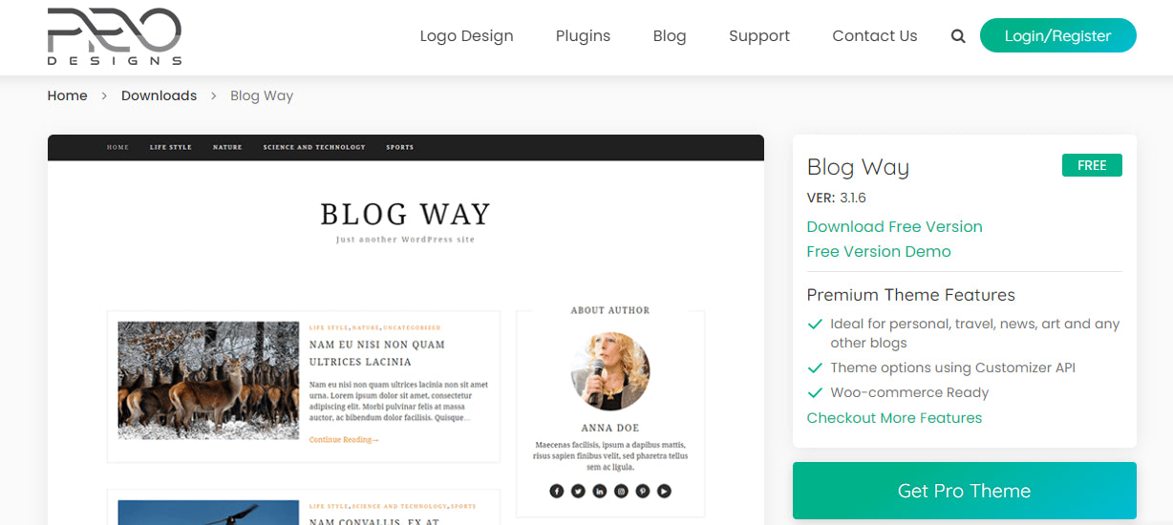The height and width of the screenshot is (525, 1173).
Task: Click the Login/Register button
Action: click(x=1058, y=36)
